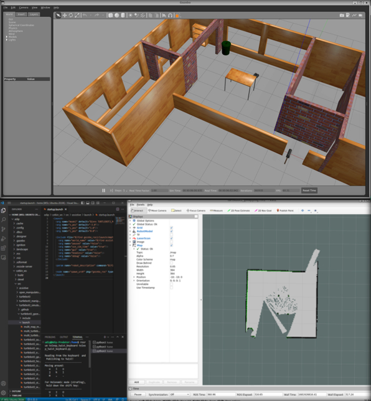Select the 2D Nav Goal tool
Viewport: 371px width, 401px height.
263,210
